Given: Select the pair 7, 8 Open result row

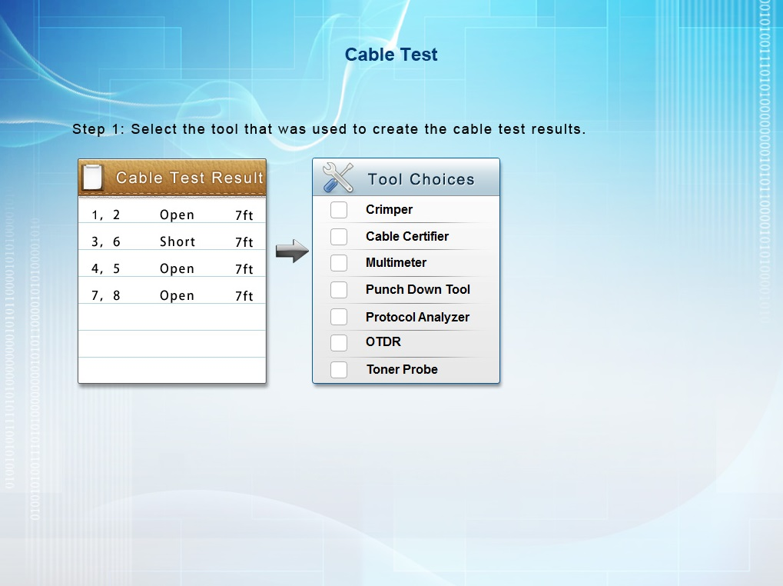Looking at the screenshot, I should coord(172,295).
